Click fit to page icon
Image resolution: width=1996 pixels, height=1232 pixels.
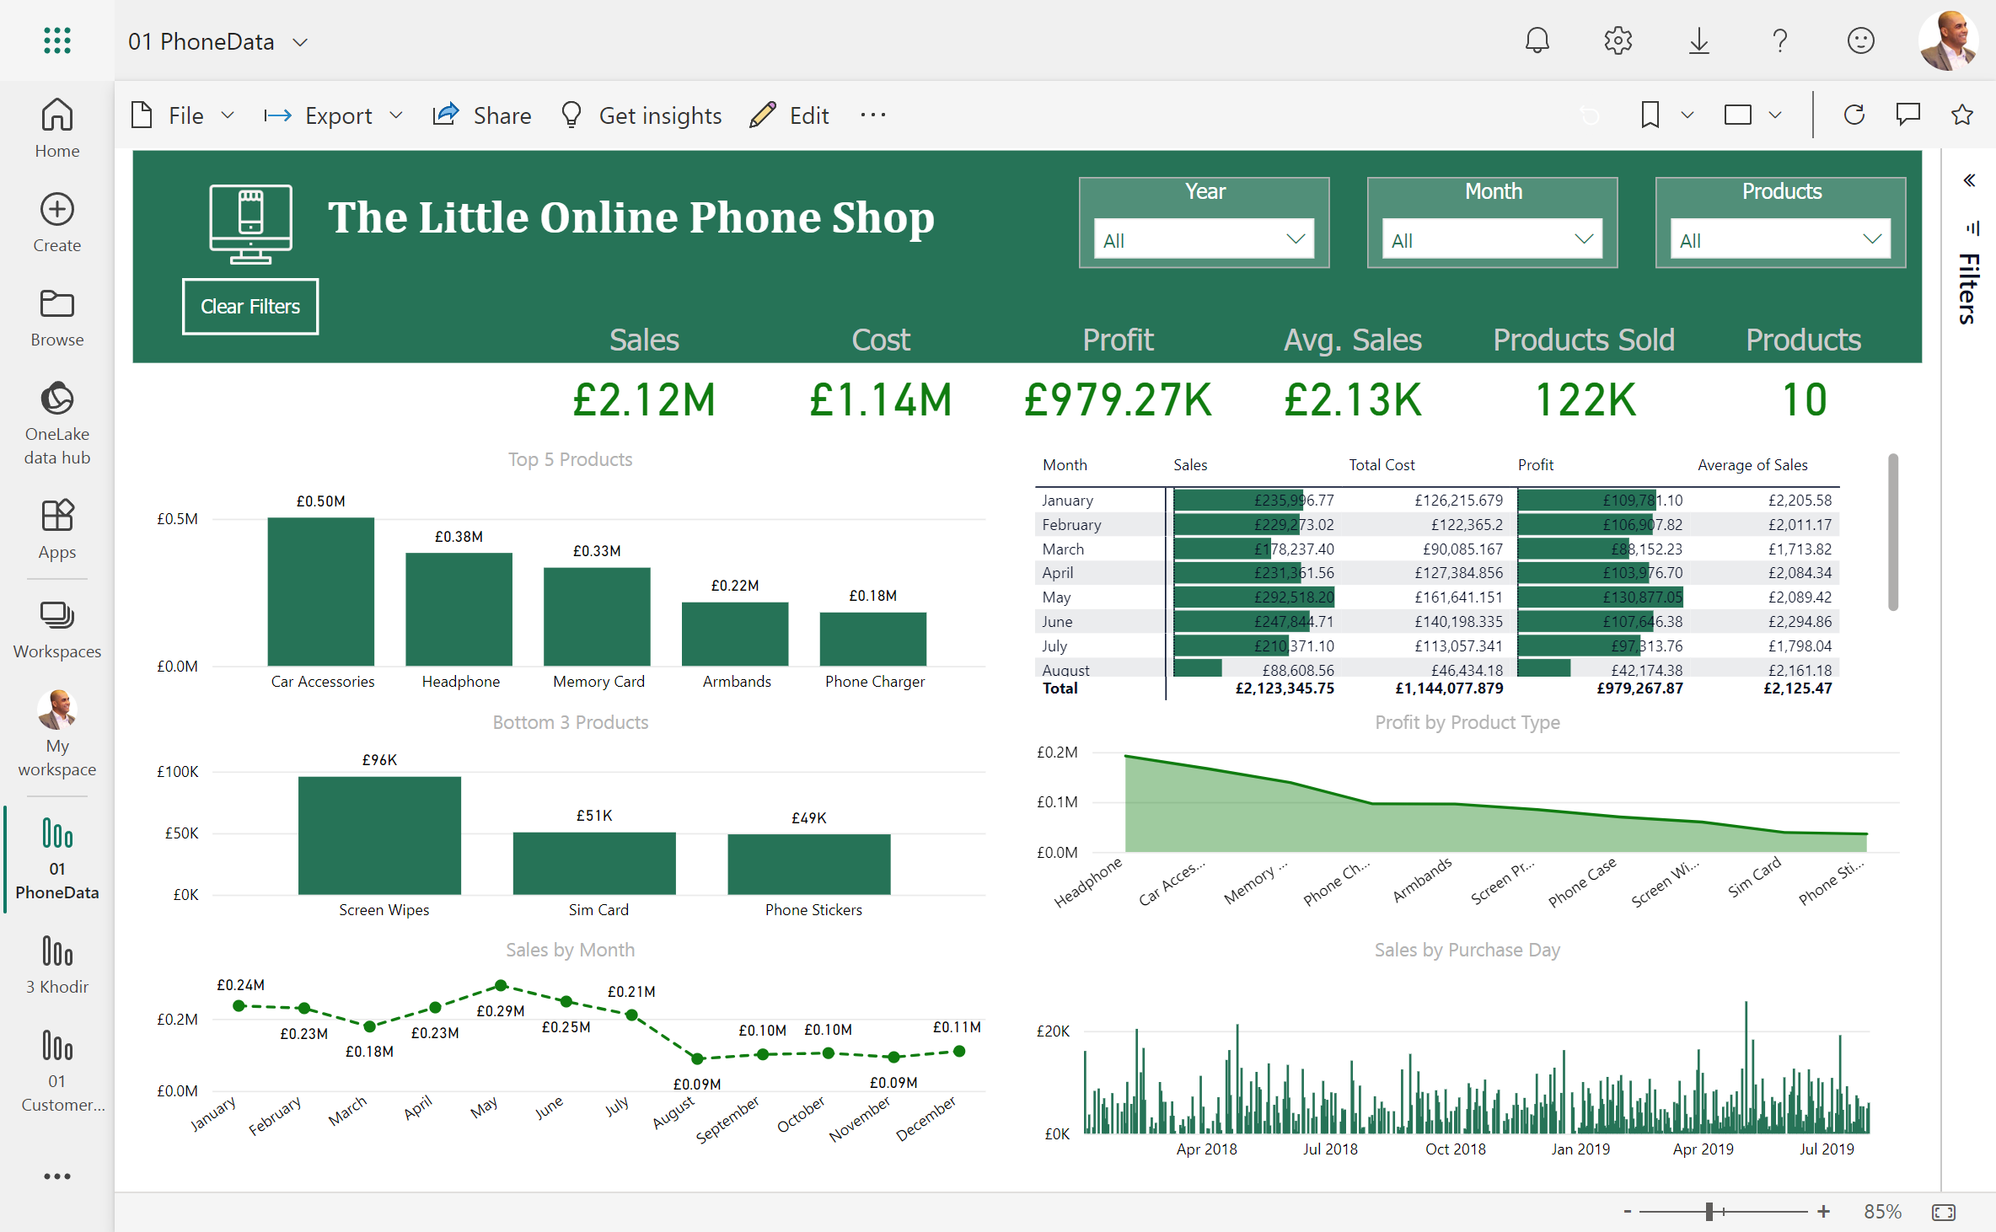(x=1944, y=1212)
